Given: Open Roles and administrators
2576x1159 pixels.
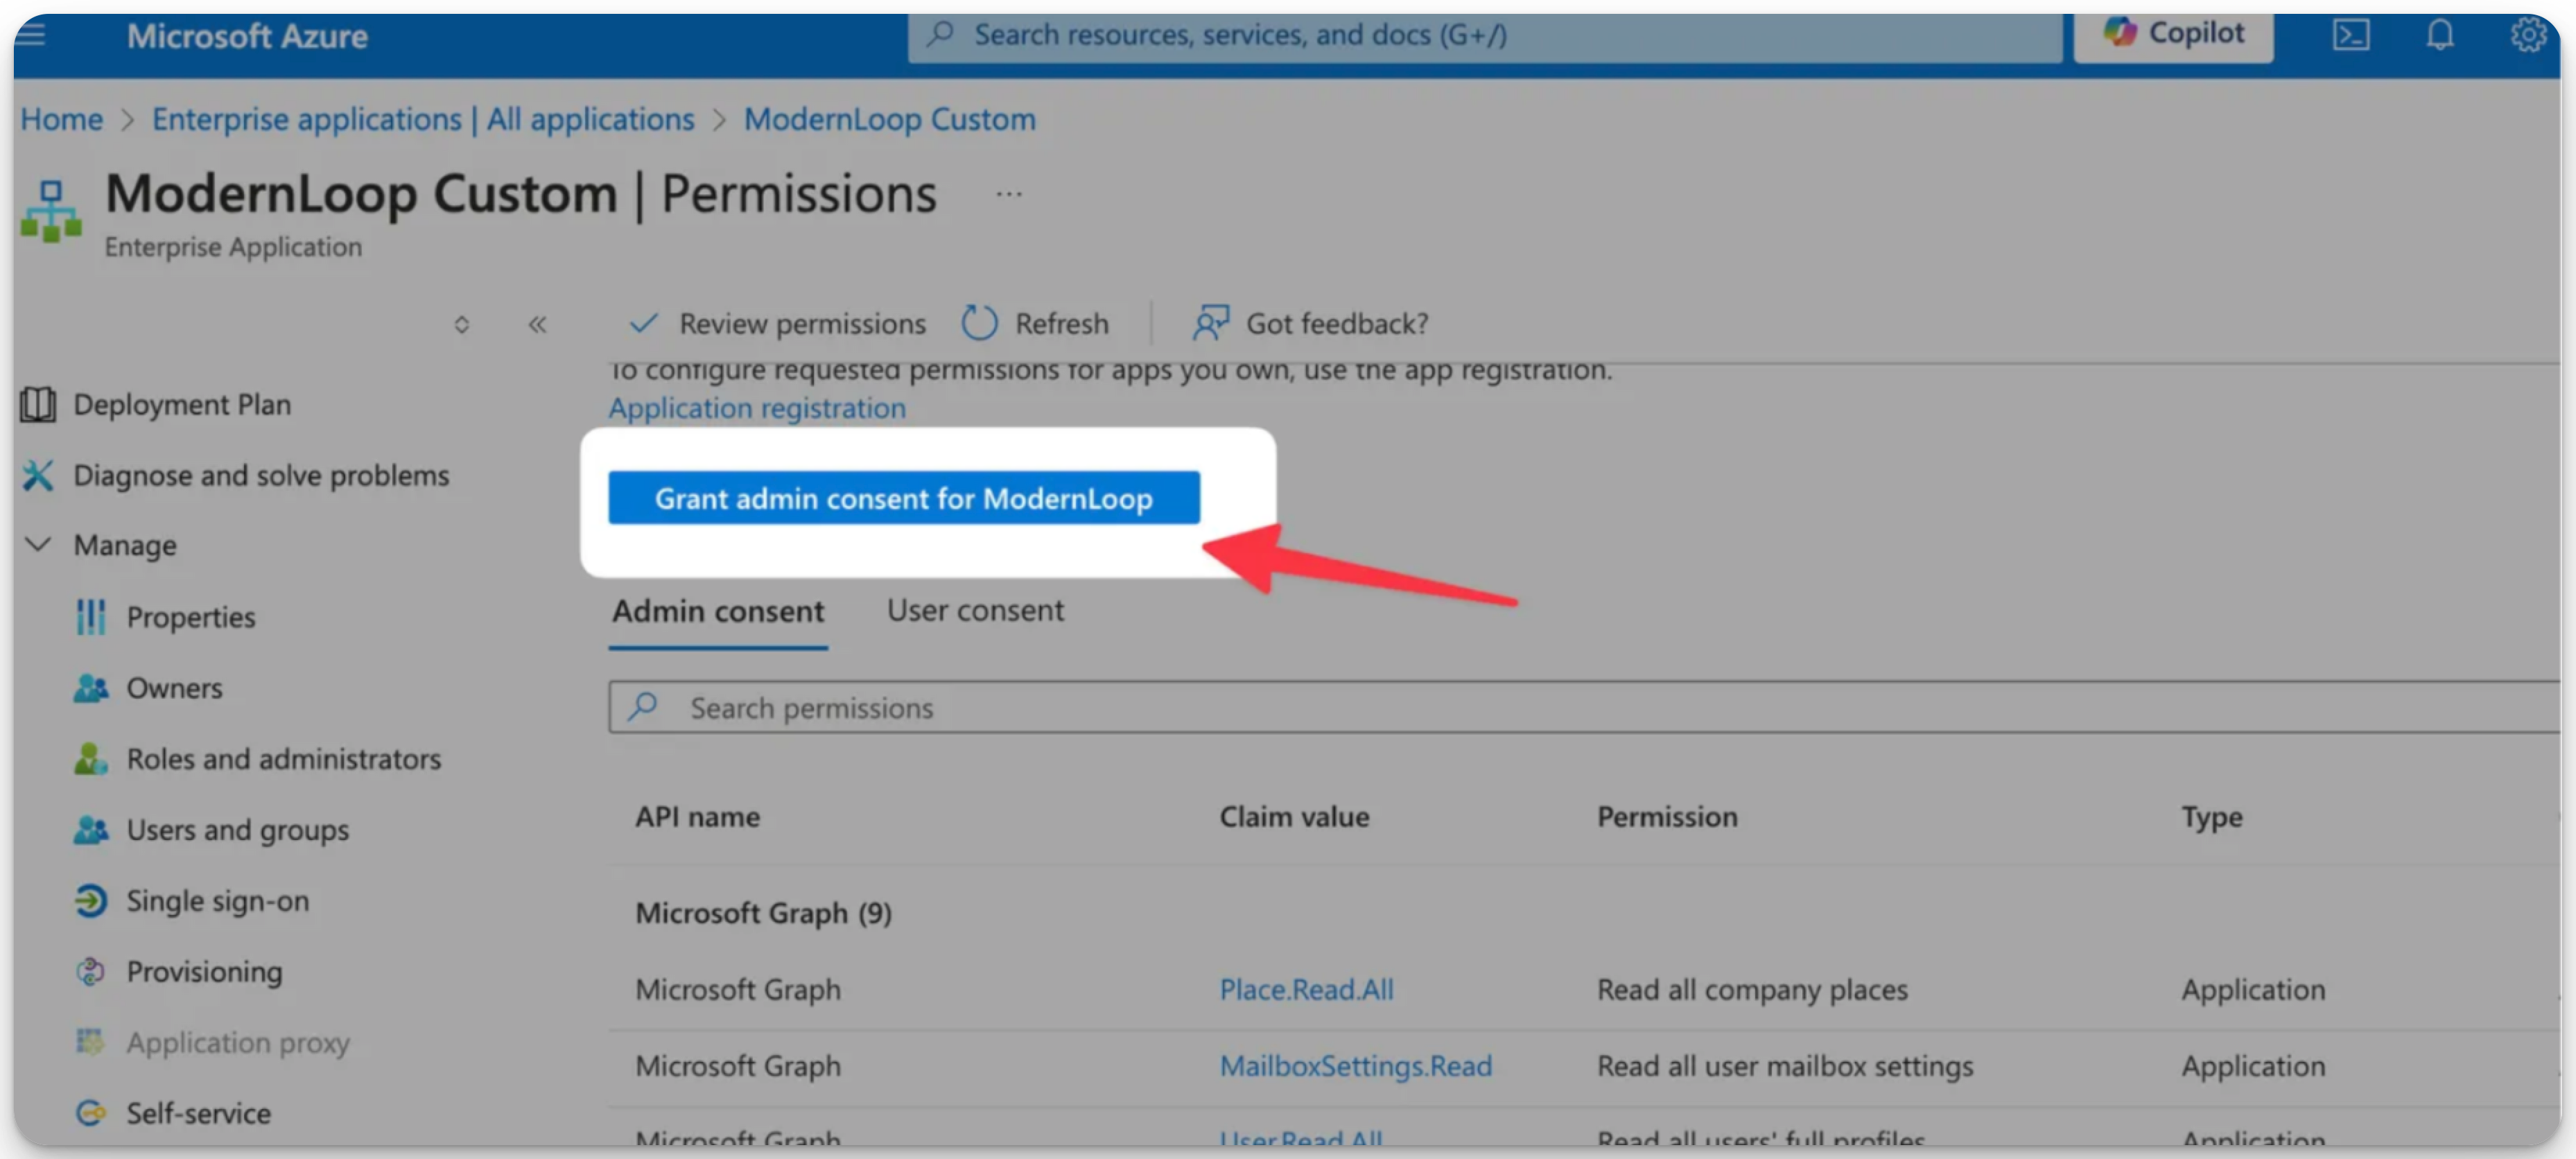Looking at the screenshot, I should (x=283, y=759).
